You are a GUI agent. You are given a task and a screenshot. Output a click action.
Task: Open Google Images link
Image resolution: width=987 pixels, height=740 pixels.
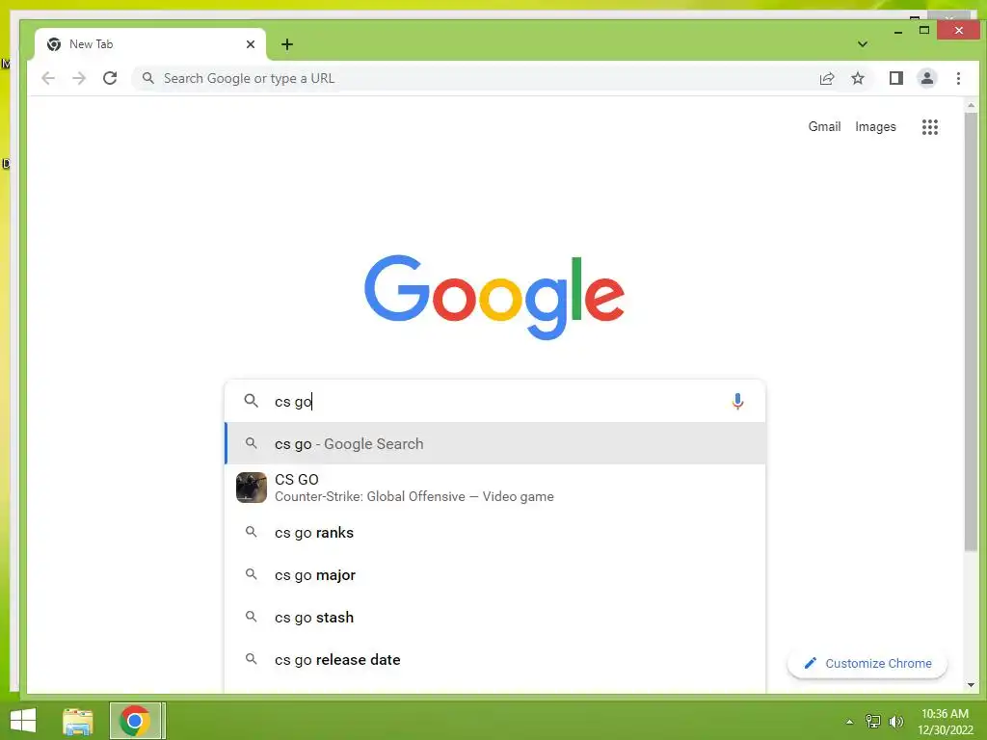click(875, 126)
